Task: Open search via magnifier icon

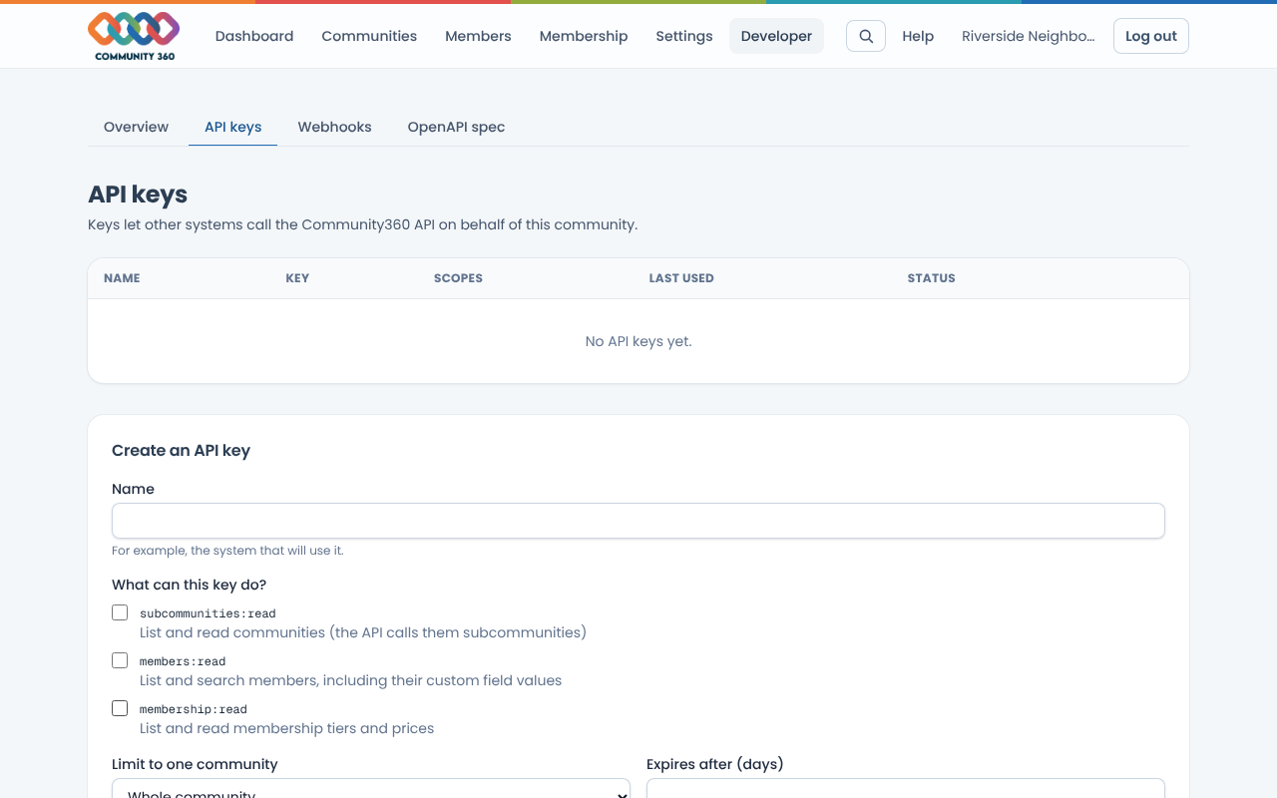Action: coord(866,36)
